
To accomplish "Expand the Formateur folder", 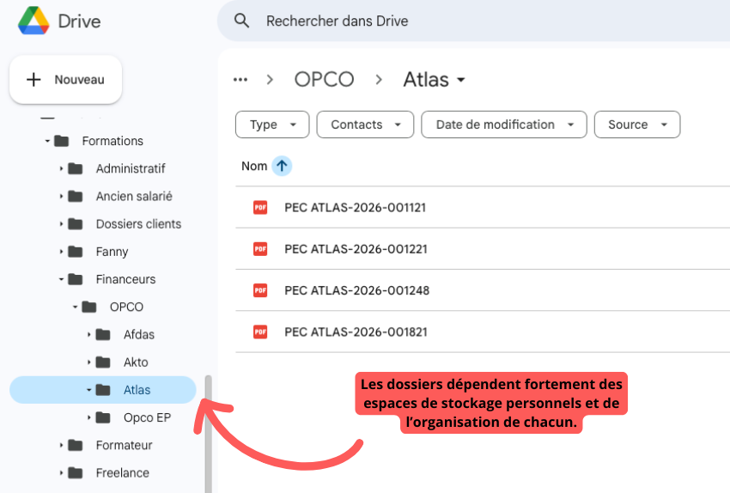I will pos(61,446).
